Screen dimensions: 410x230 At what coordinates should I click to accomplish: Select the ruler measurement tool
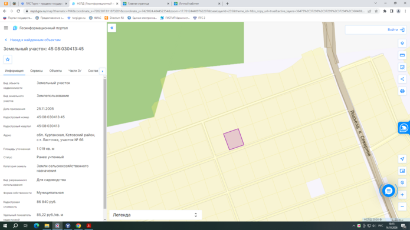coord(402,55)
